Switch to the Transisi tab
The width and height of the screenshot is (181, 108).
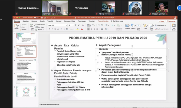50,21
